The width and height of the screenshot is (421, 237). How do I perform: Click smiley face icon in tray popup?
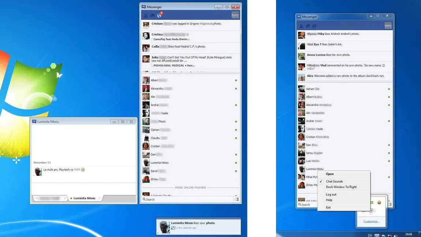[x=379, y=203]
